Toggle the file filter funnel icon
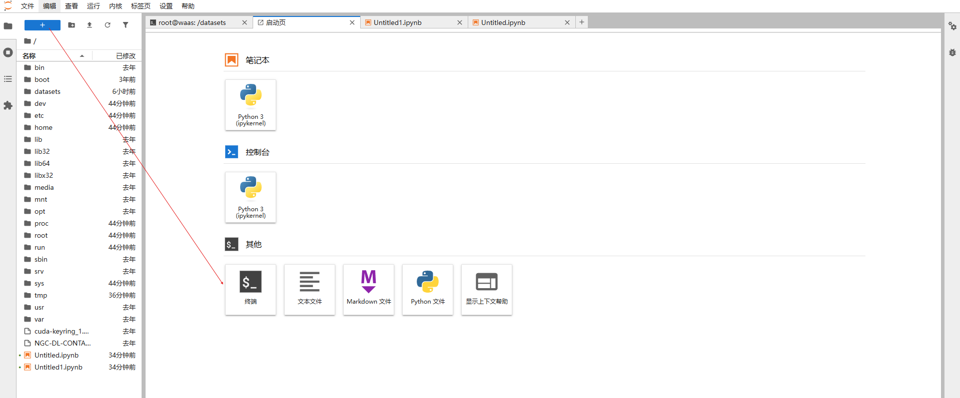This screenshot has height=398, width=960. click(x=126, y=25)
